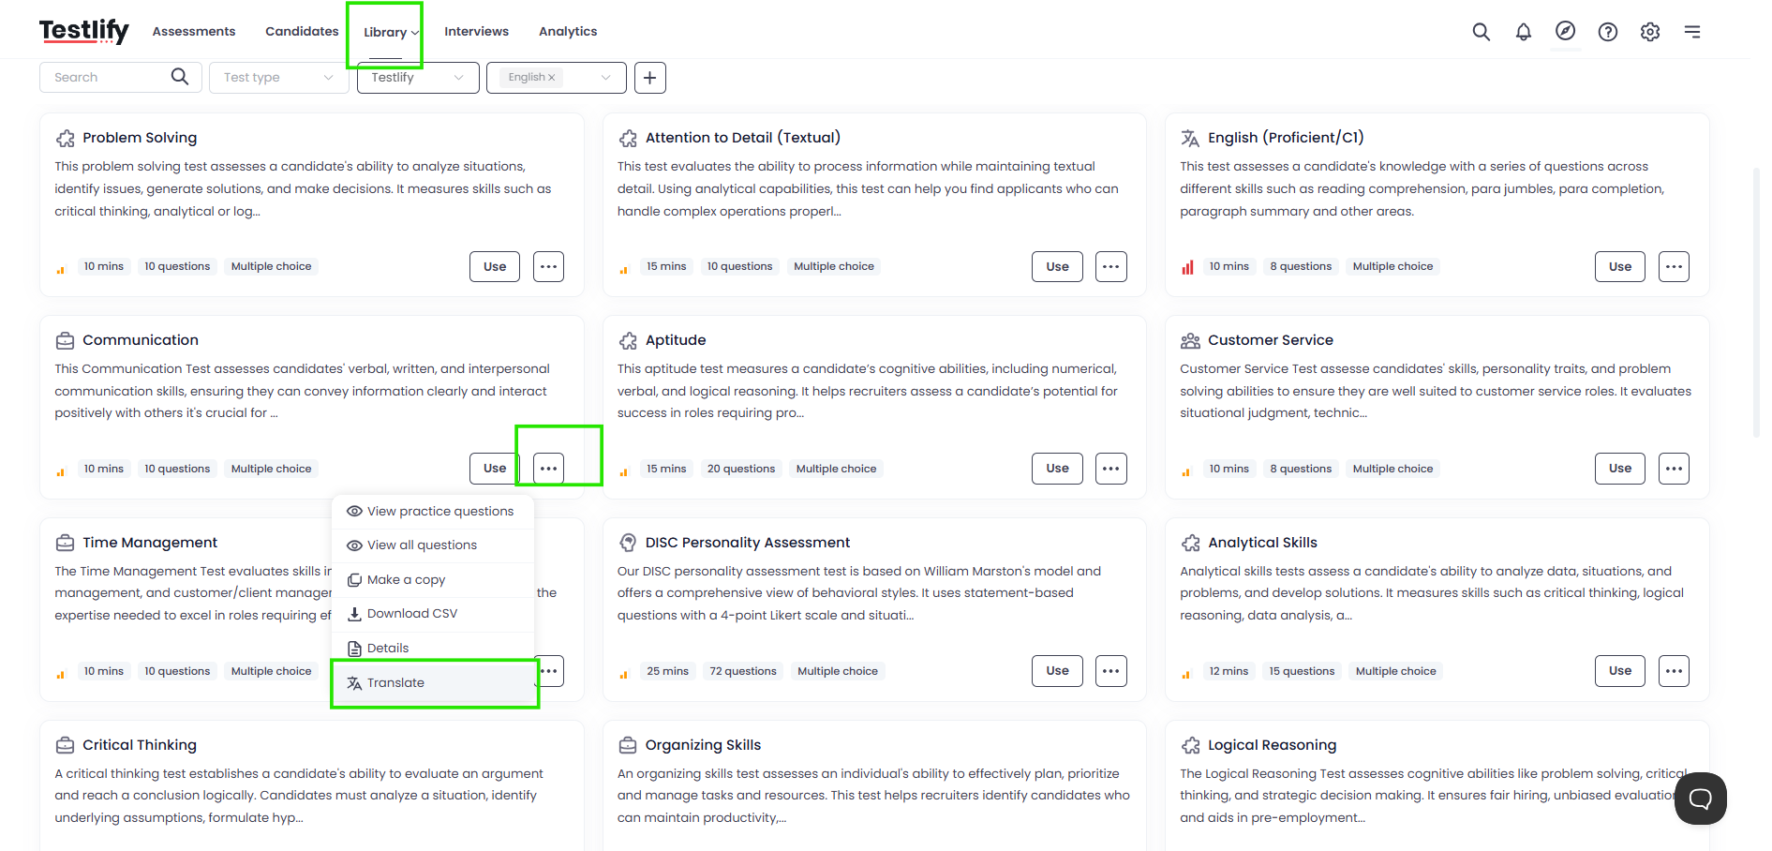Open more options for Aptitude test

click(x=1111, y=469)
